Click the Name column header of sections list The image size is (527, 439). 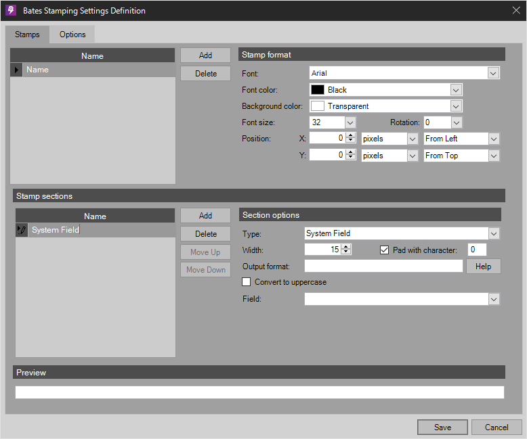[x=95, y=216]
